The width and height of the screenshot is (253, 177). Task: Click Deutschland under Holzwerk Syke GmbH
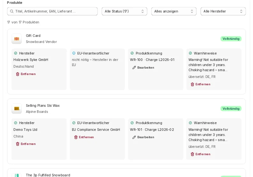(24, 67)
